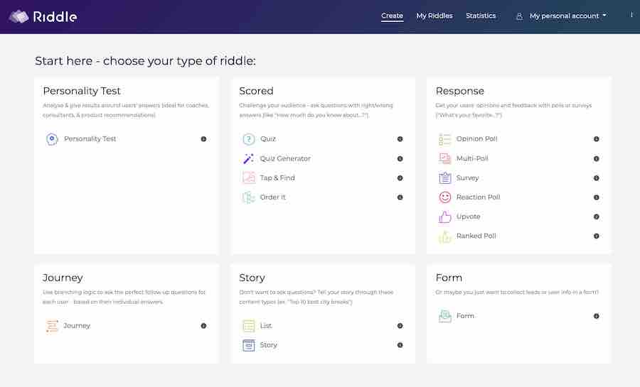Image resolution: width=640 pixels, height=387 pixels.
Task: Select the List story type
Action: click(266, 326)
